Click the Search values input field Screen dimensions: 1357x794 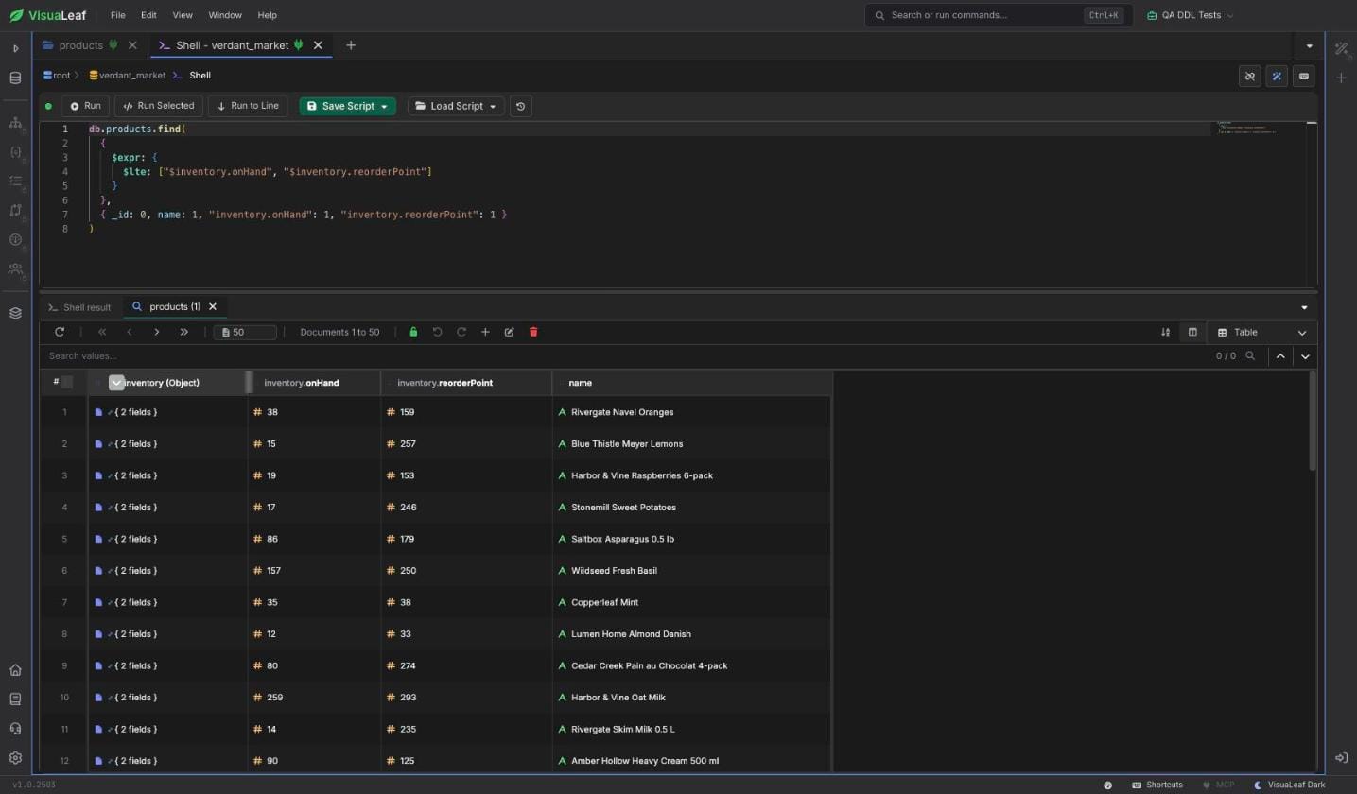(x=624, y=356)
